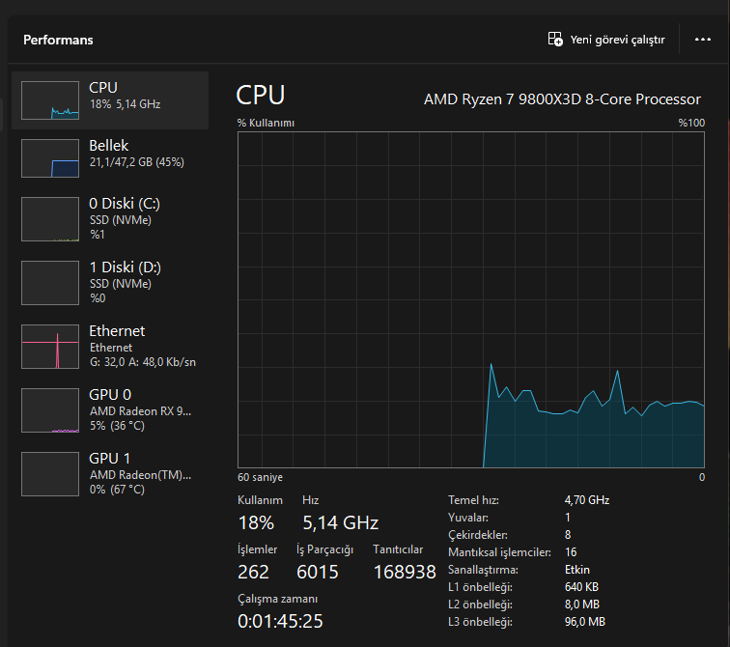This screenshot has height=647, width=730.
Task: Click the 'Çekirdekler:' label
Action: 478,535
